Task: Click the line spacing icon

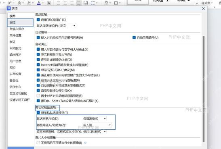Action: 93,3
